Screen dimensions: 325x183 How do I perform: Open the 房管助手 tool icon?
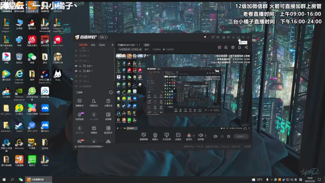(94, 103)
